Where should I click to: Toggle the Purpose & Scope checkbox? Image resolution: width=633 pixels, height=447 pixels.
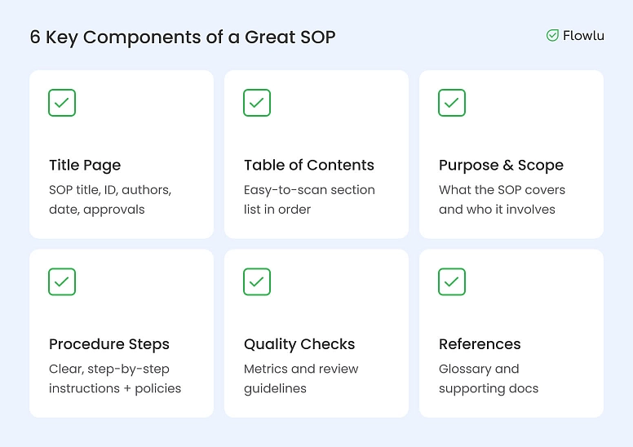pos(452,103)
